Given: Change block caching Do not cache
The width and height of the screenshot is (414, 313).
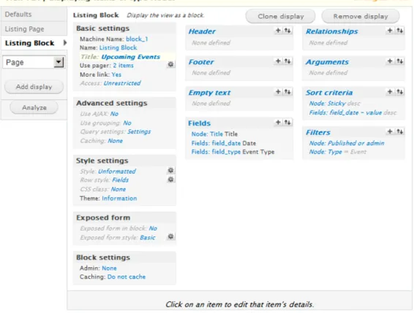Looking at the screenshot, I should [127, 277].
